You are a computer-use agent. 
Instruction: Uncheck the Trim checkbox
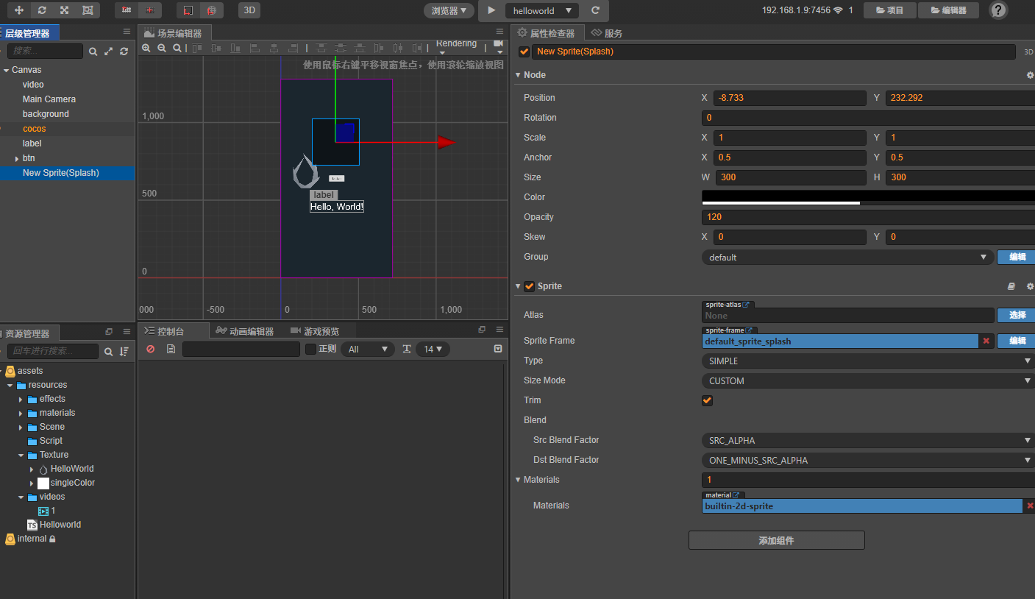click(x=708, y=400)
